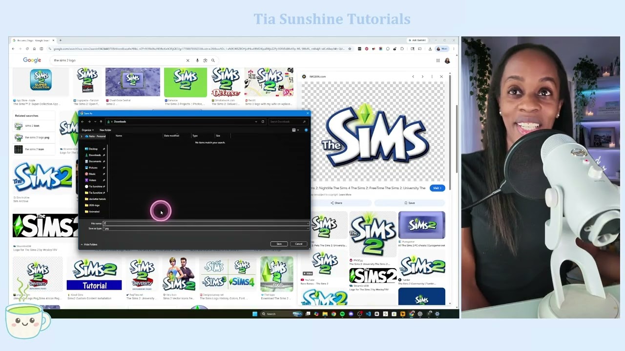This screenshot has width=625, height=351.
Task: Open help in the Save As dialog
Action: point(306,130)
